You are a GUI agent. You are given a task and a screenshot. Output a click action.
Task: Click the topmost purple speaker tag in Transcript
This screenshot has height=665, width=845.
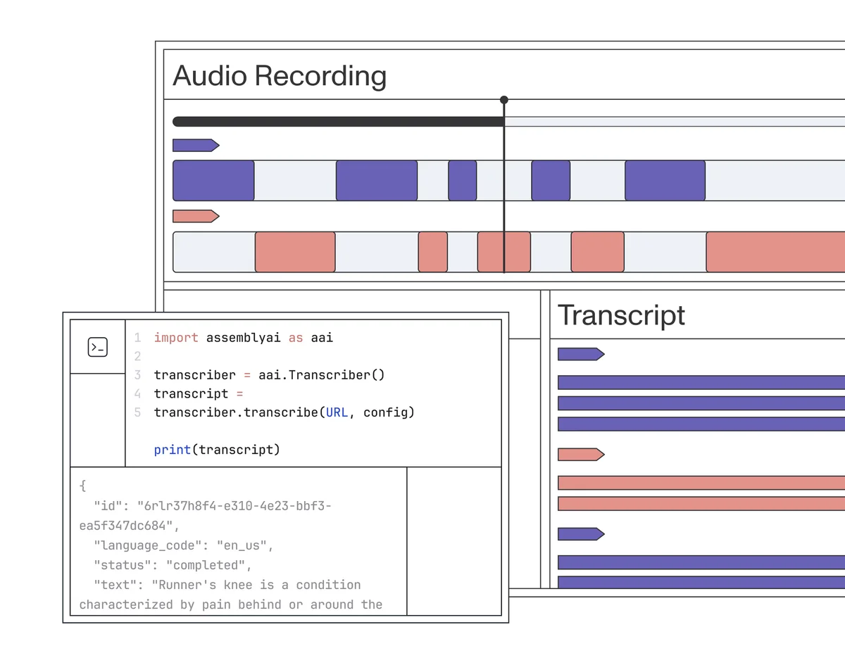tap(579, 354)
